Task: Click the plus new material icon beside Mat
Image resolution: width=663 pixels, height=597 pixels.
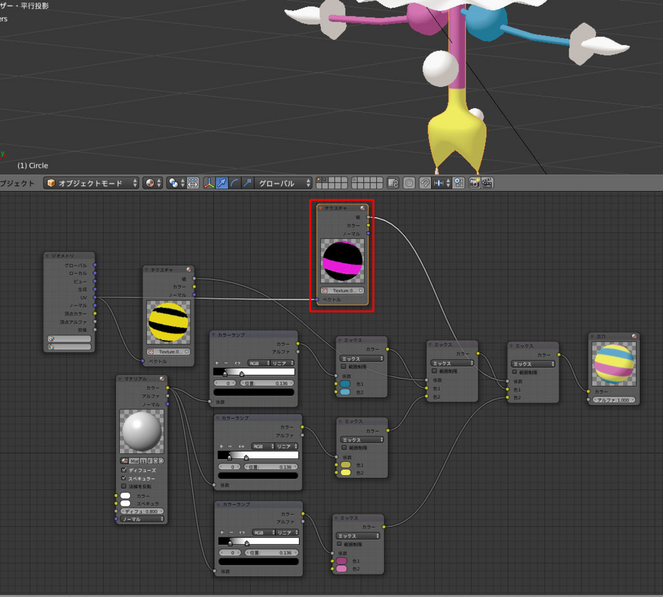Action: click(x=155, y=461)
